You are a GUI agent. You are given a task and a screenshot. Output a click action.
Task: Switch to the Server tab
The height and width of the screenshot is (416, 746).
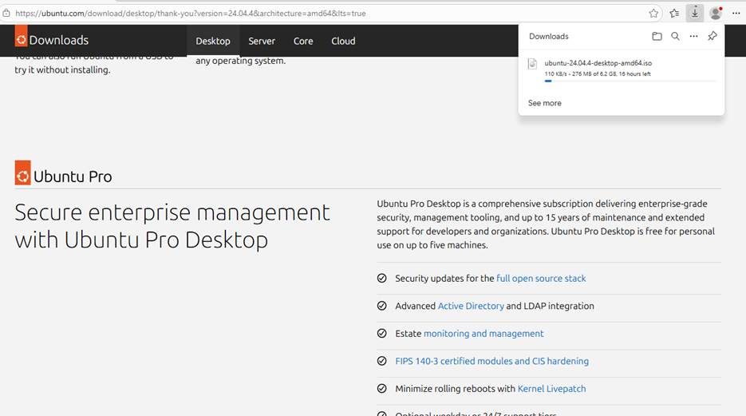click(262, 41)
